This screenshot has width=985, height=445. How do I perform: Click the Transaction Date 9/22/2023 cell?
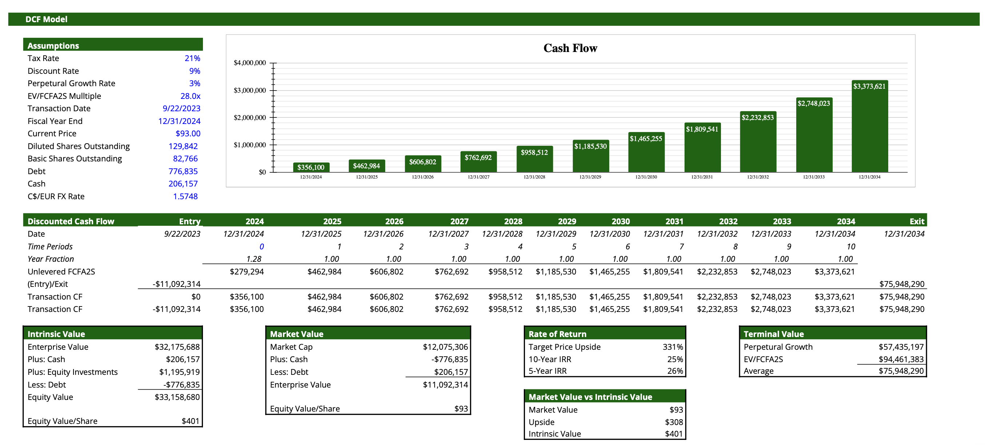(x=181, y=109)
